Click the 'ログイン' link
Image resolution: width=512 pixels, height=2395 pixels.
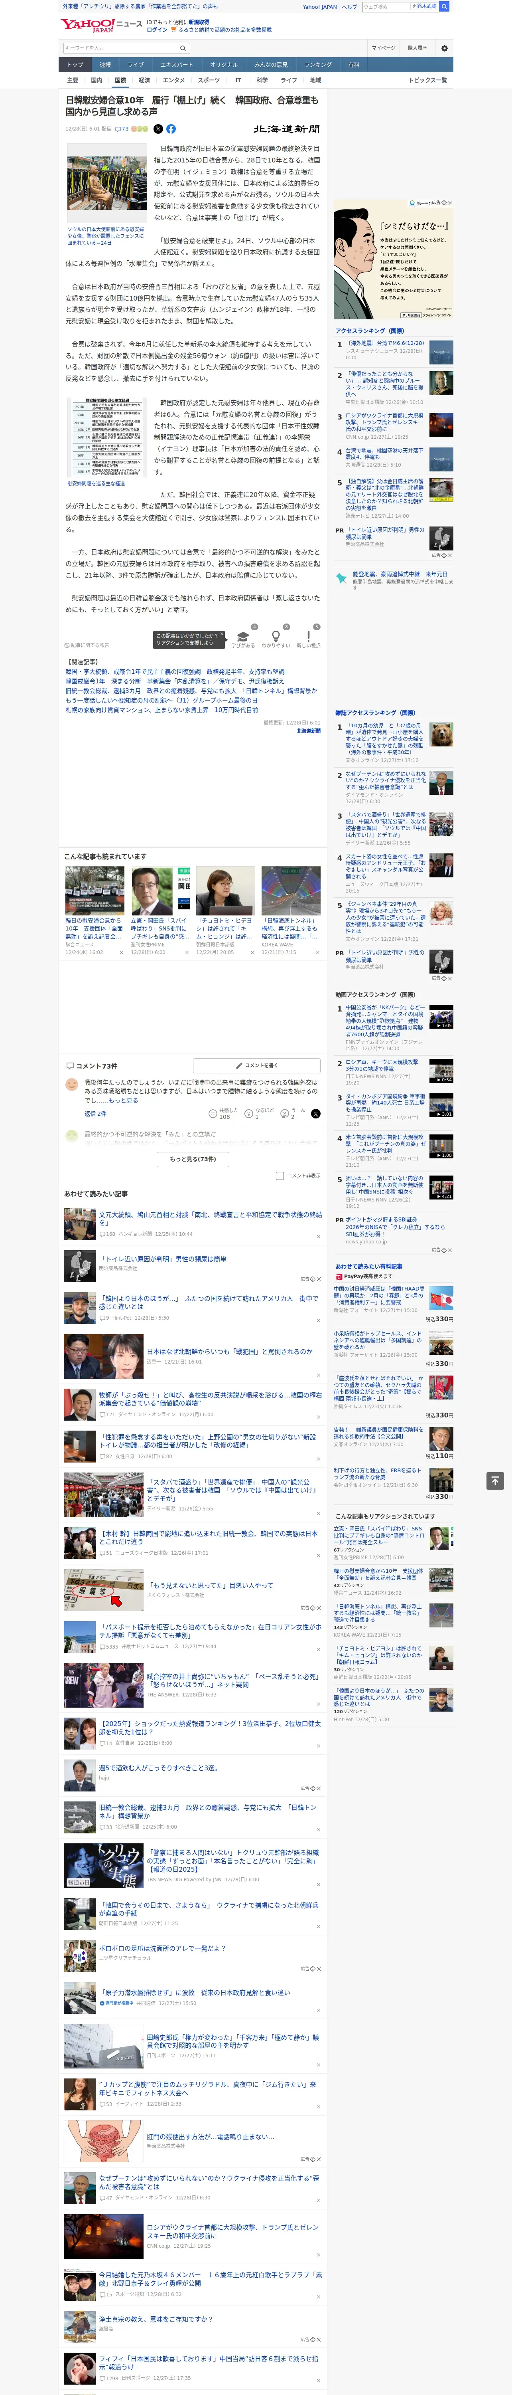[157, 30]
